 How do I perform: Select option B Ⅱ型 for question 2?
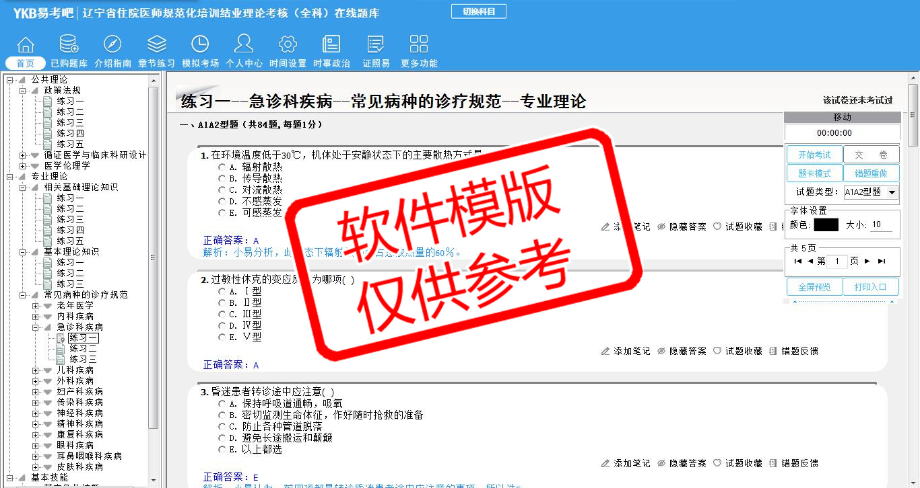(x=222, y=303)
